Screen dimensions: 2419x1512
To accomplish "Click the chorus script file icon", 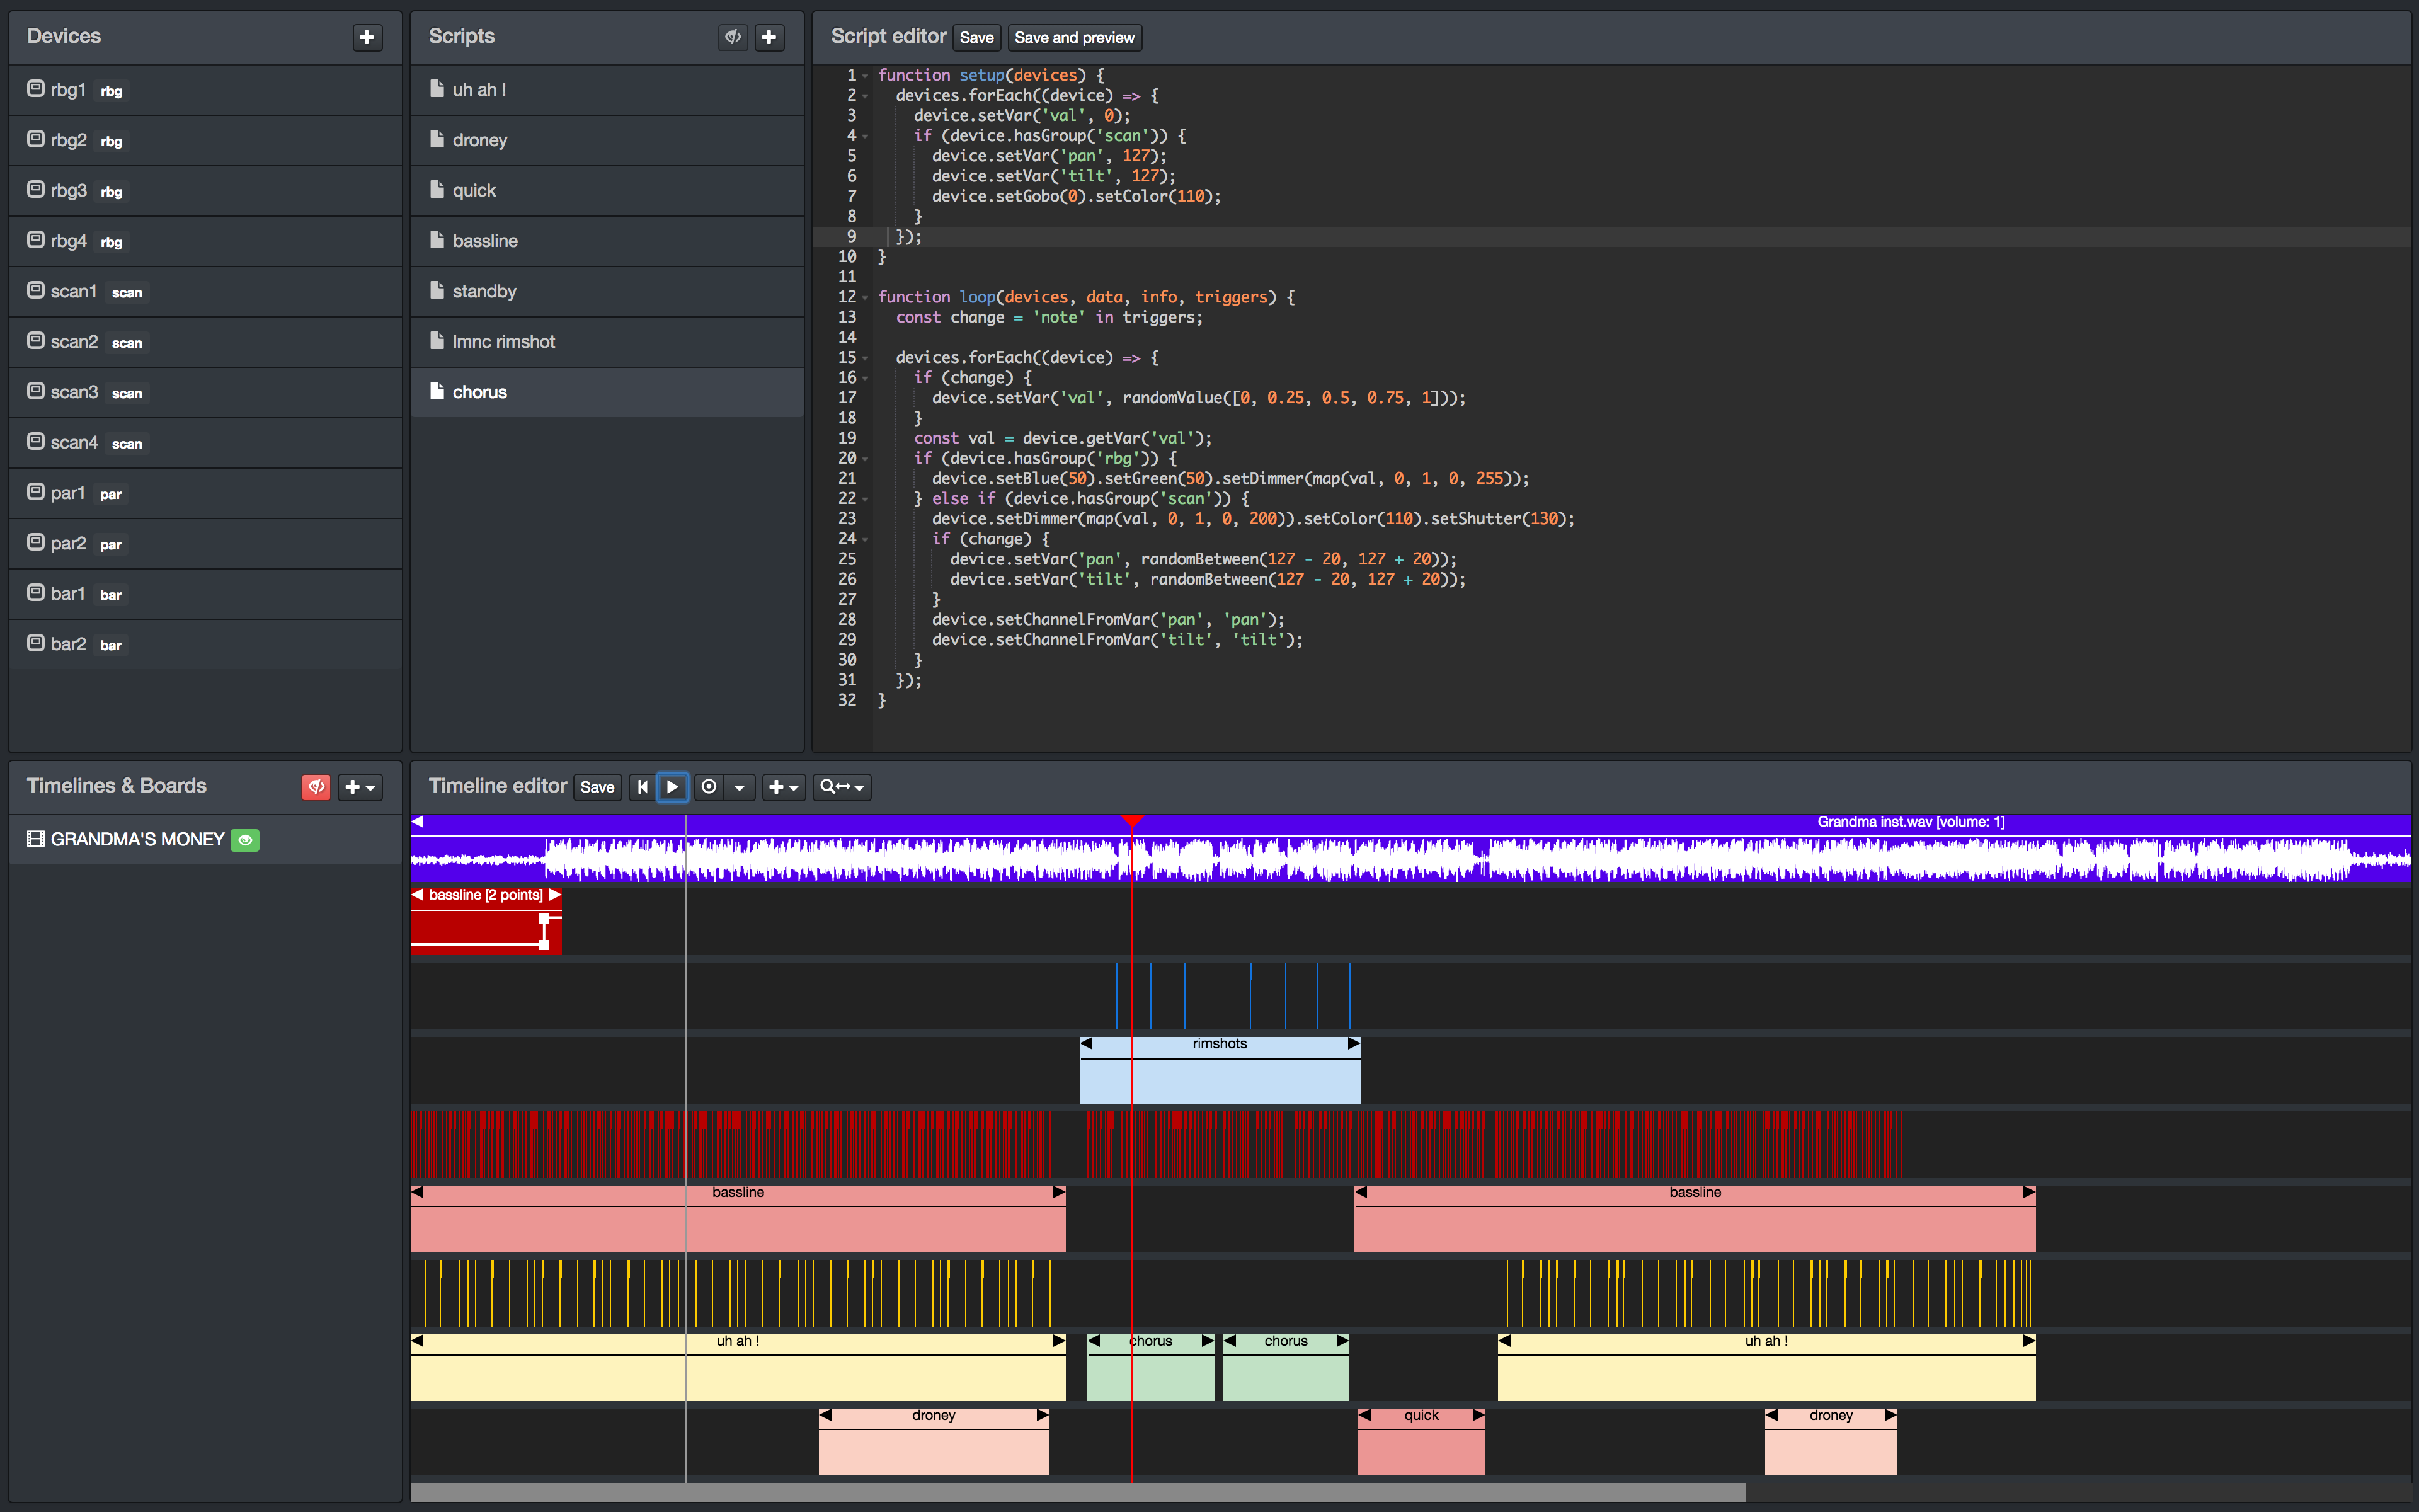I will (437, 391).
